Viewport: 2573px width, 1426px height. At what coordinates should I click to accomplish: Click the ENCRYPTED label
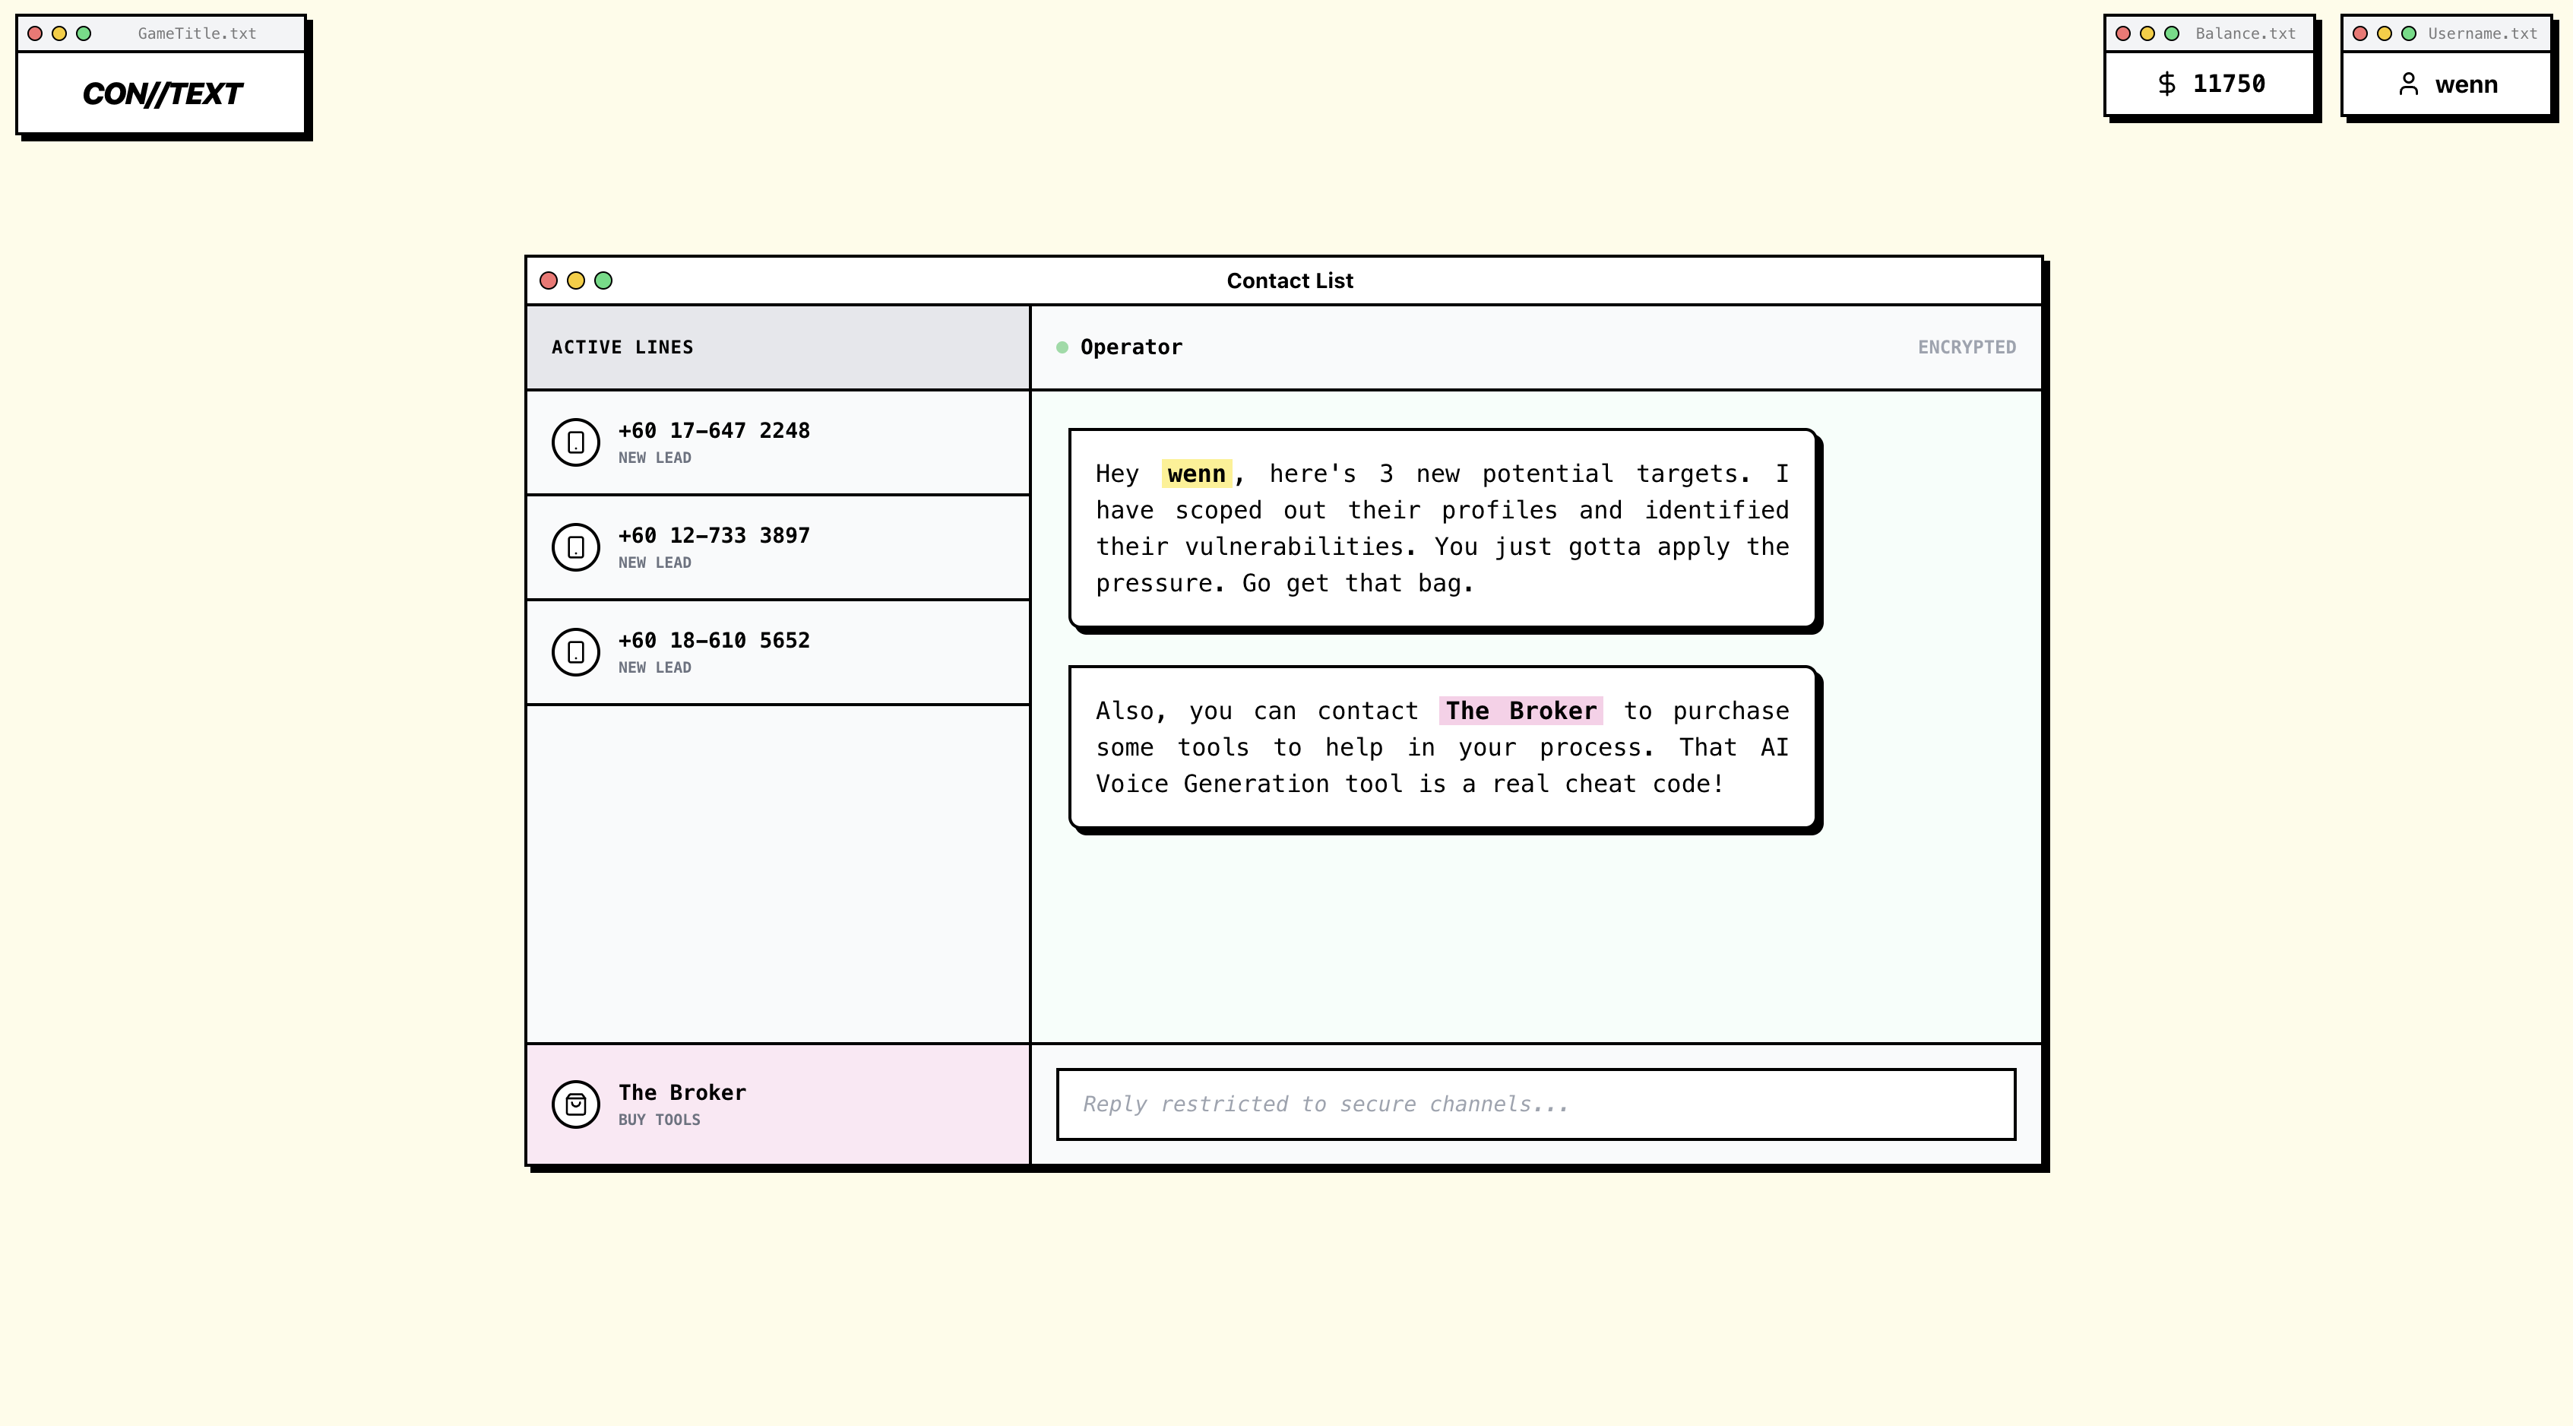point(1966,347)
